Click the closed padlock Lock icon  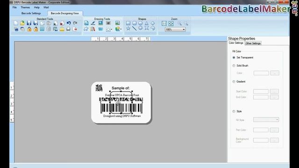(x=29, y=29)
